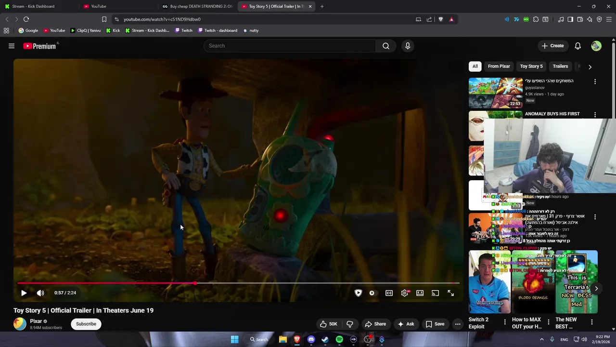Select the From Pixar filter chip
The width and height of the screenshot is (616, 347).
(x=499, y=67)
